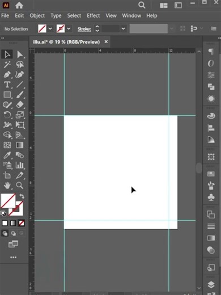The height and width of the screenshot is (295, 221).
Task: Select the Eraser tool
Action: [x=20, y=104]
